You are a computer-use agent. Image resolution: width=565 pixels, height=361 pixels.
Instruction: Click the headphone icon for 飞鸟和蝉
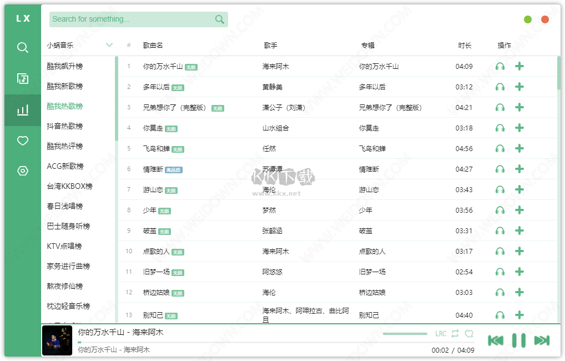coord(500,148)
